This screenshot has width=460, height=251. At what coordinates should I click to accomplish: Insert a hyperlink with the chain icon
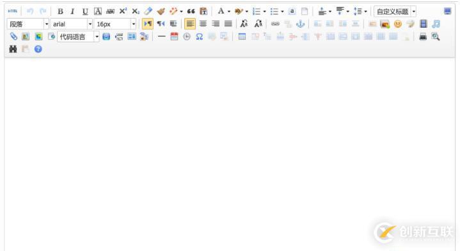(x=275, y=24)
